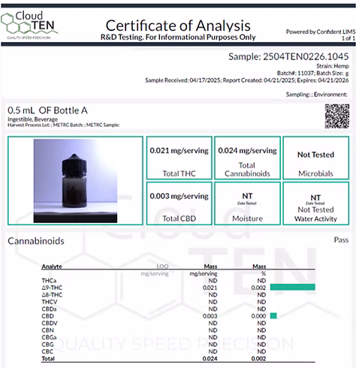
Task: Click the 'Mass' mg/serving column header
Action: (210, 267)
